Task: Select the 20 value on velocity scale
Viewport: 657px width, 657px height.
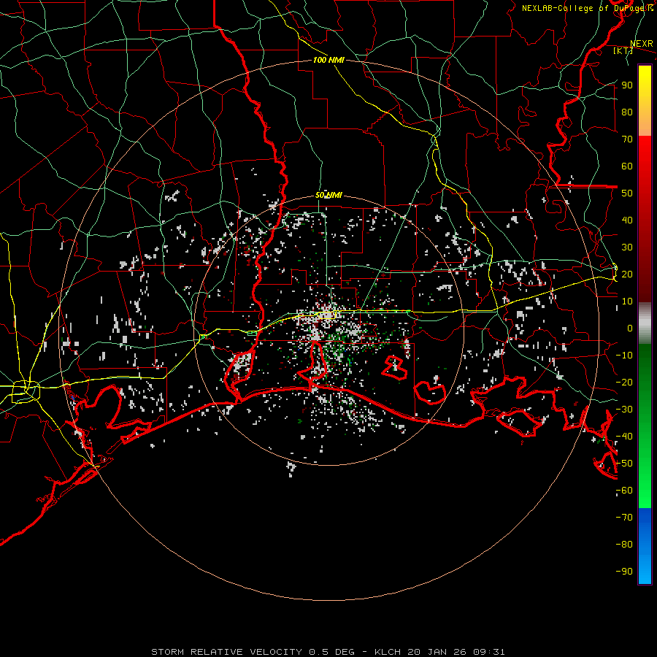Action: (627, 274)
